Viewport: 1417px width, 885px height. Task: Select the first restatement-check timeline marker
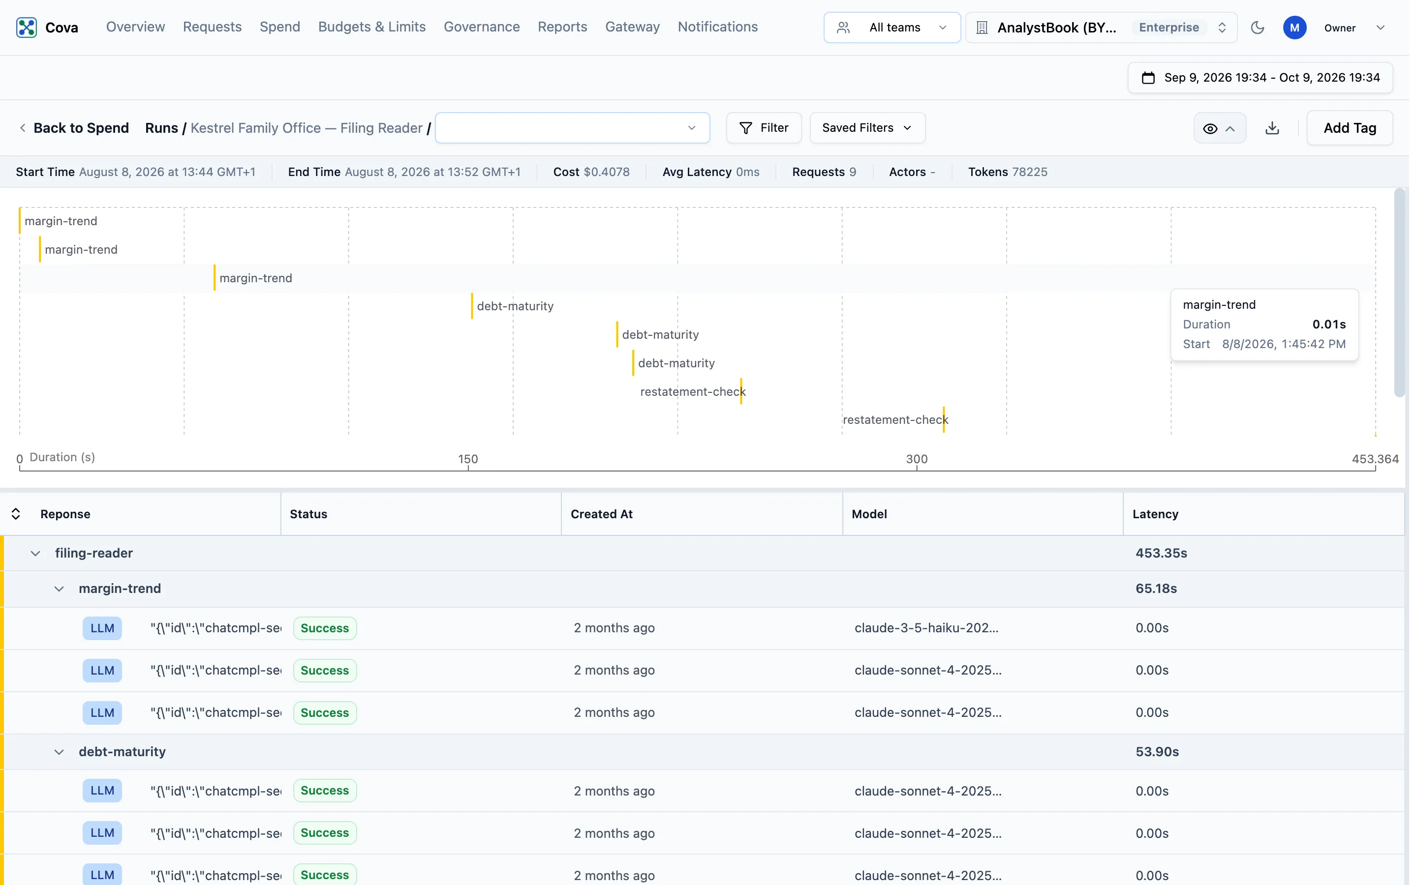tap(740, 391)
